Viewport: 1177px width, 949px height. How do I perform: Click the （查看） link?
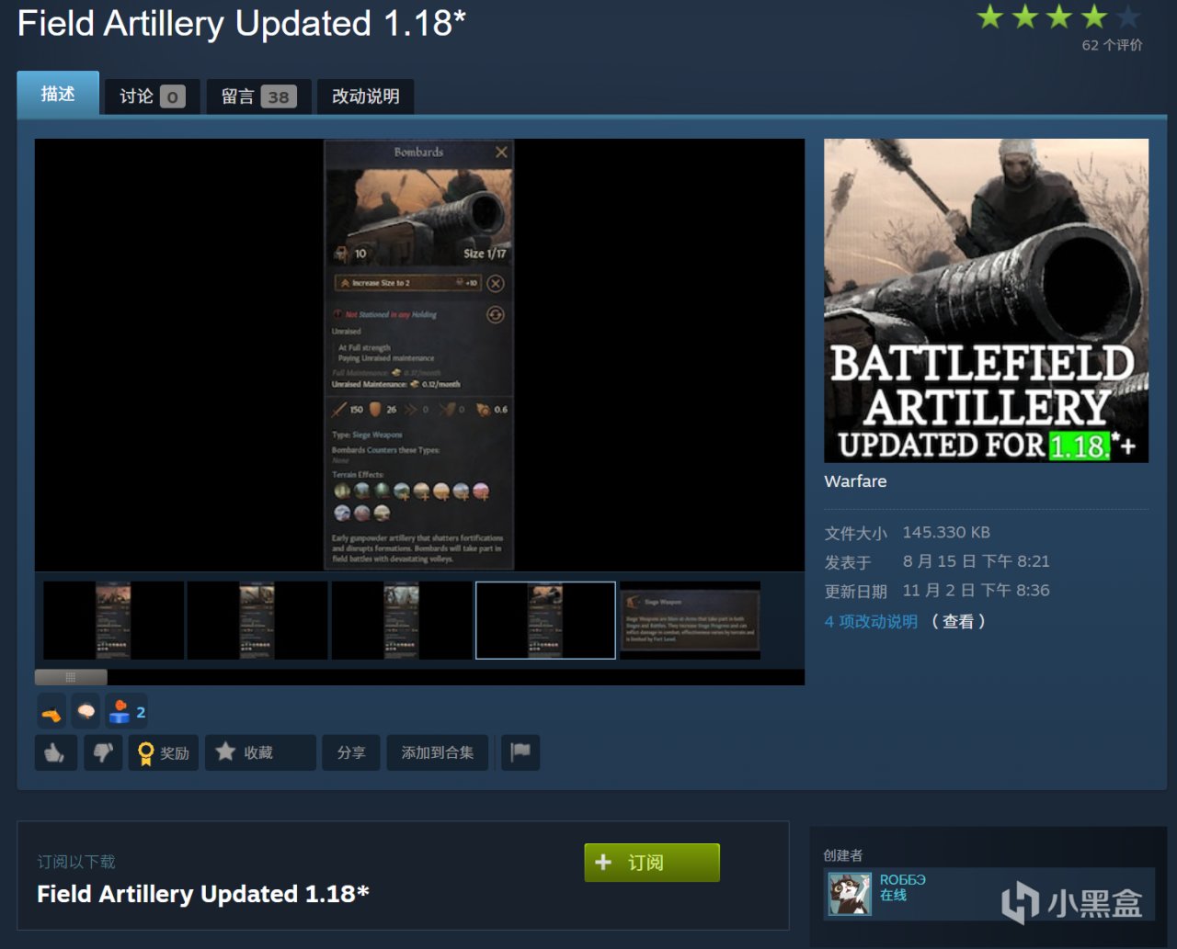(958, 621)
